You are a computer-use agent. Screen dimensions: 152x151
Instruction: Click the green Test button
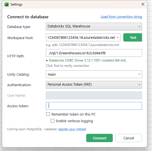[133, 37]
